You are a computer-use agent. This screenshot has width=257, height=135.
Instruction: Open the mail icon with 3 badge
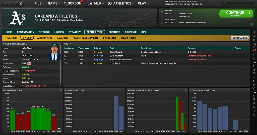254,51
